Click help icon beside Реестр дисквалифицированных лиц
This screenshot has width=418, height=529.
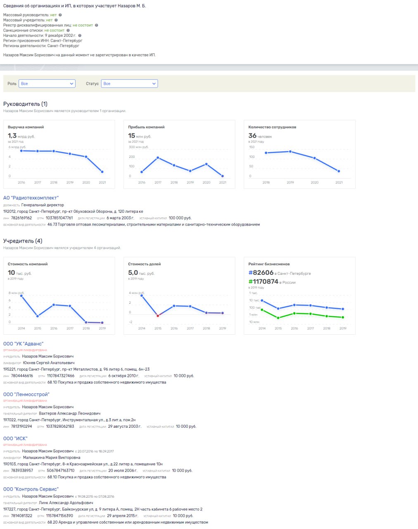coord(97,25)
